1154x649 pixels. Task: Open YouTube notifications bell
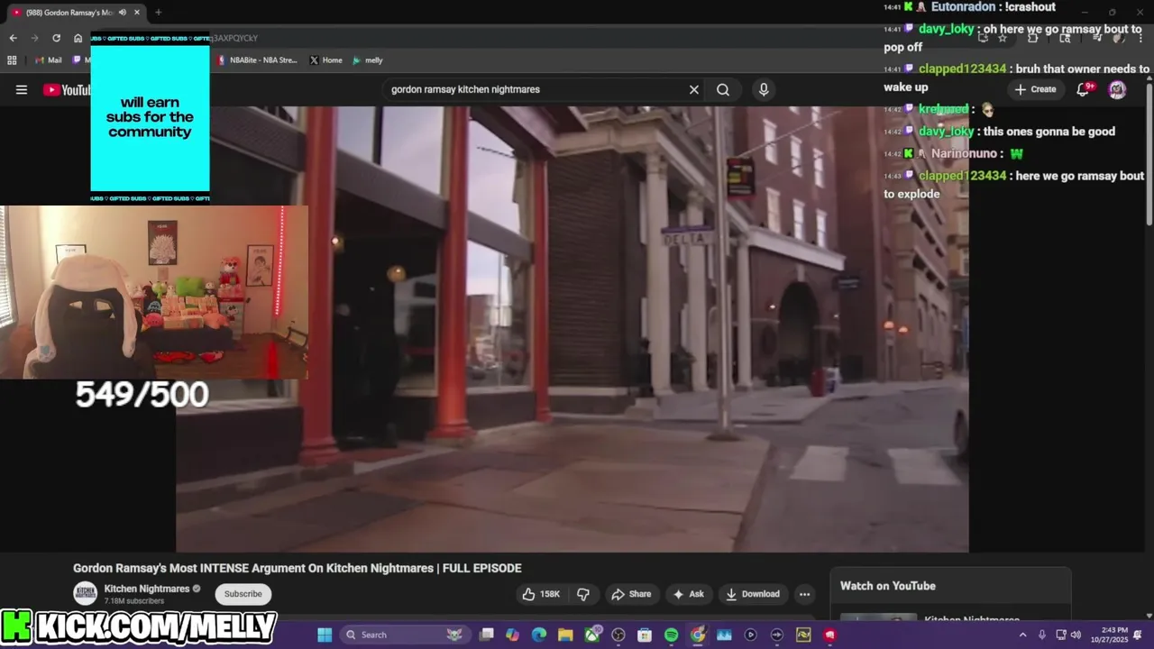(x=1085, y=89)
